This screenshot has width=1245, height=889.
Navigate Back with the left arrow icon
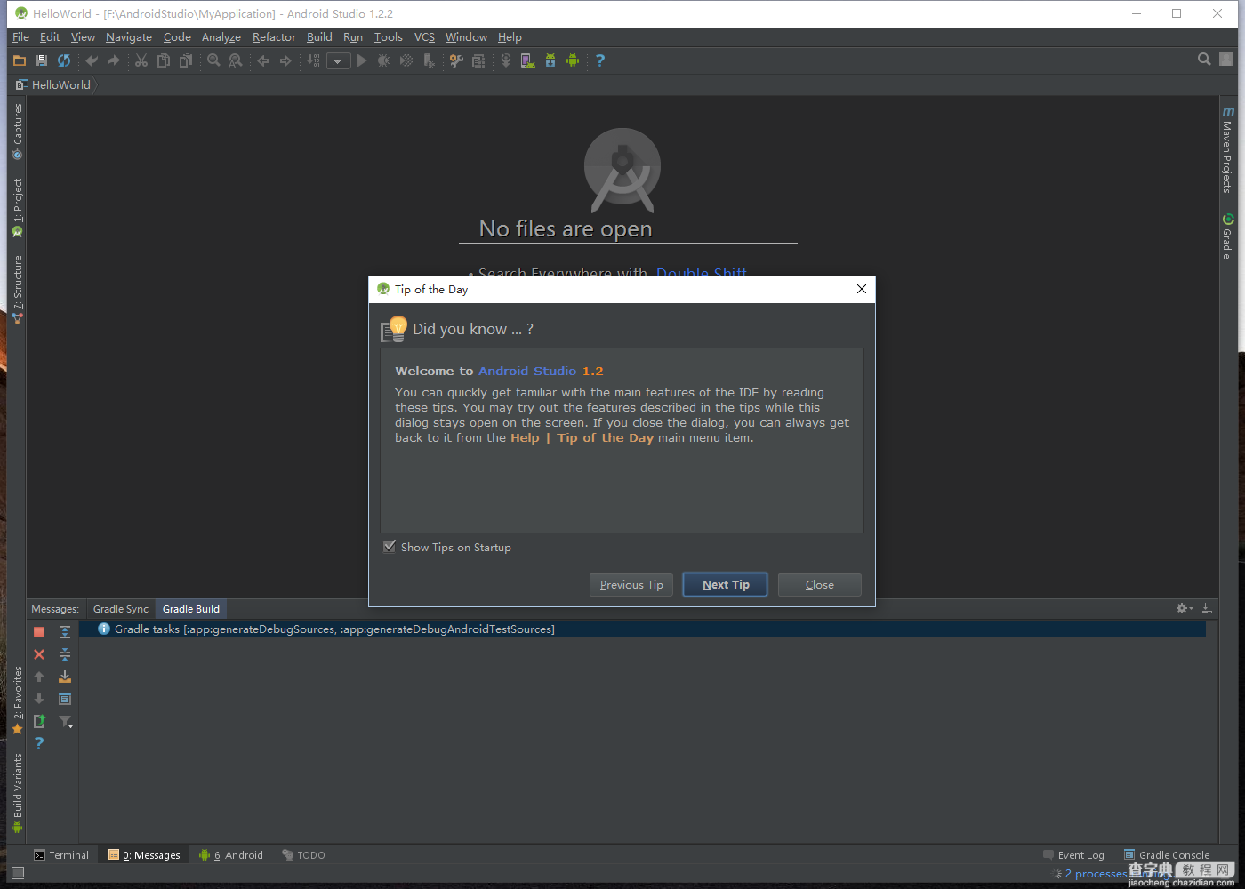pyautogui.click(x=263, y=60)
